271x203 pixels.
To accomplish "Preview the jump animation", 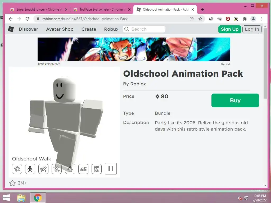I will (57, 169).
